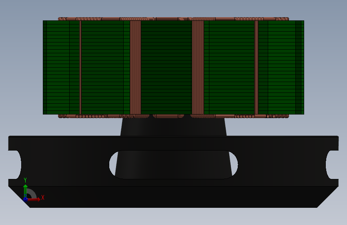
Task: Select the wide copper winding right of center
Action: tap(198, 68)
